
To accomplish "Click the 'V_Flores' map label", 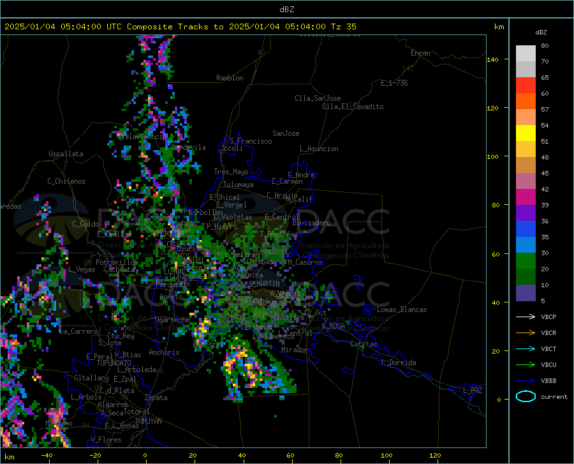I will (x=106, y=440).
